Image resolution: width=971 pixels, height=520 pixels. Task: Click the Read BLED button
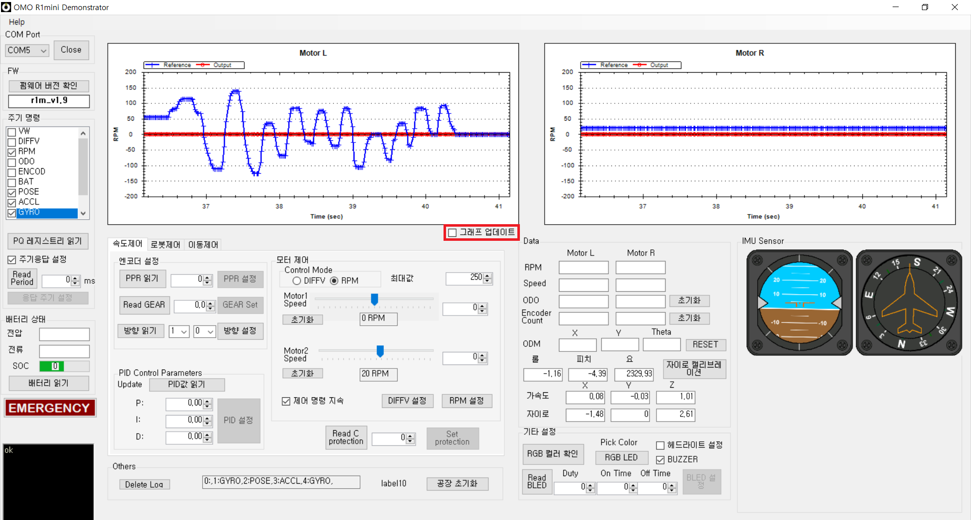pyautogui.click(x=537, y=482)
